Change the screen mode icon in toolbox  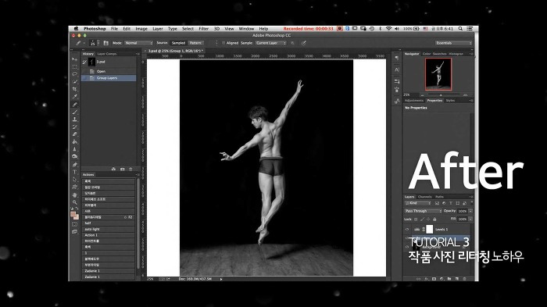tap(75, 231)
